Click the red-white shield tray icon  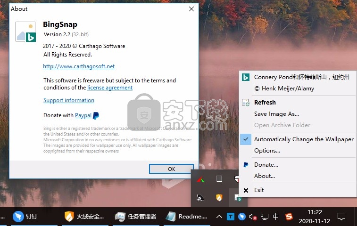pos(237,179)
